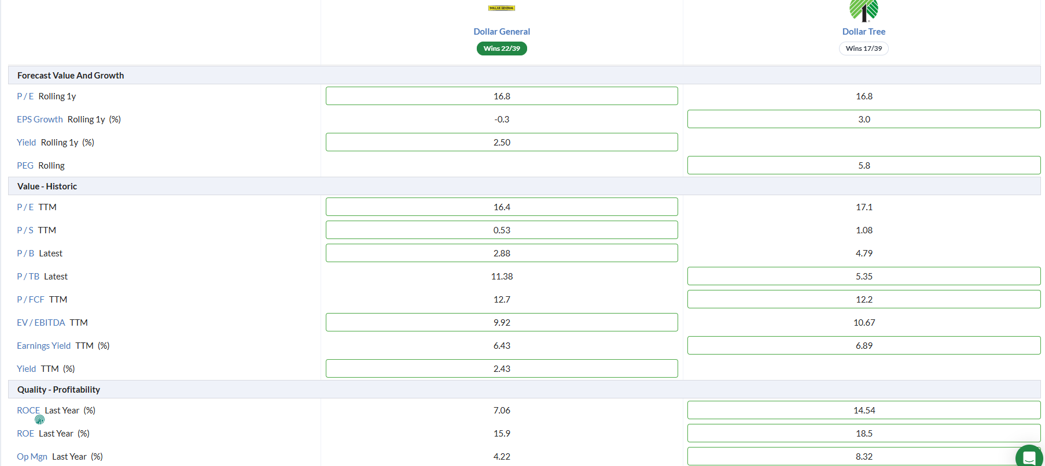This screenshot has width=1045, height=466.
Task: Select Dollar General Yield Rolling 2.50 cell
Action: click(502, 142)
